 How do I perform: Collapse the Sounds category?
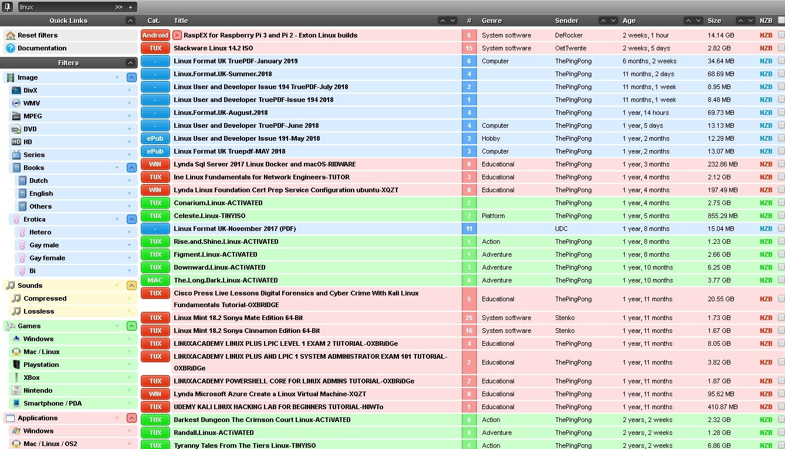click(131, 285)
